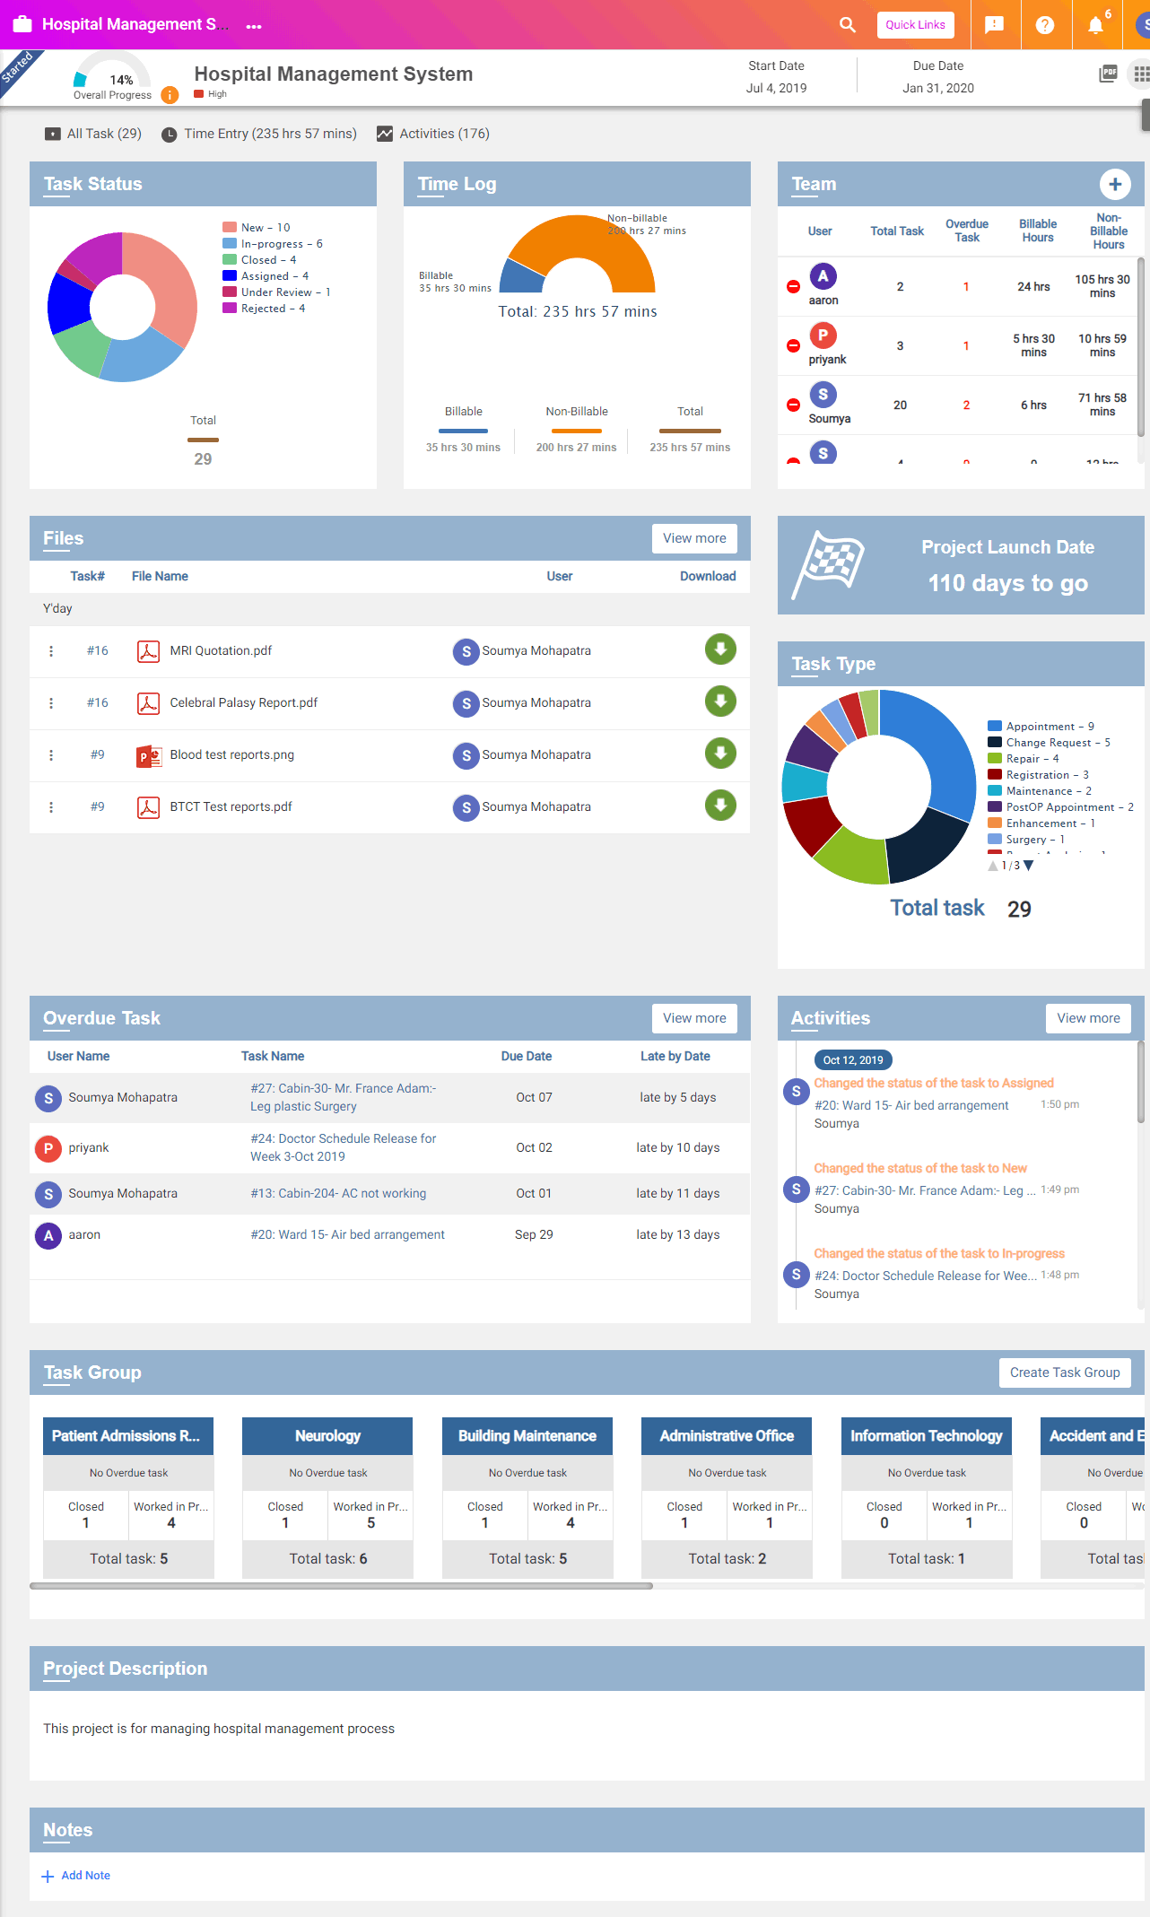Expand options for Celebral Palasy Report.pdf row

click(x=51, y=702)
